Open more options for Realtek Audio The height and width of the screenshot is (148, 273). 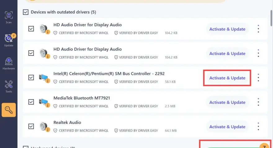[258, 126]
